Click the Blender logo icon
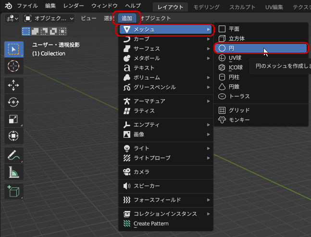Viewport: 311px width, 237px height. (8, 6)
